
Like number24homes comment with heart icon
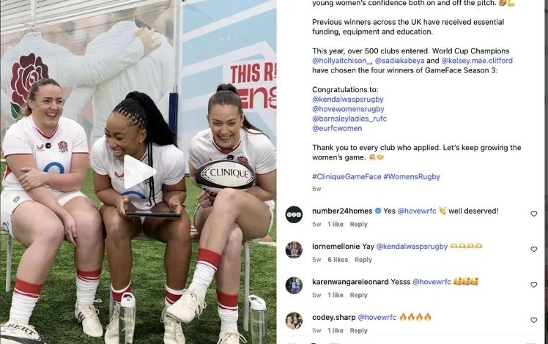533,214
